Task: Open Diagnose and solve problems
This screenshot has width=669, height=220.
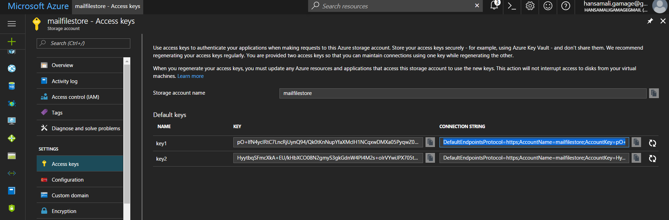Action: pyautogui.click(x=80, y=128)
